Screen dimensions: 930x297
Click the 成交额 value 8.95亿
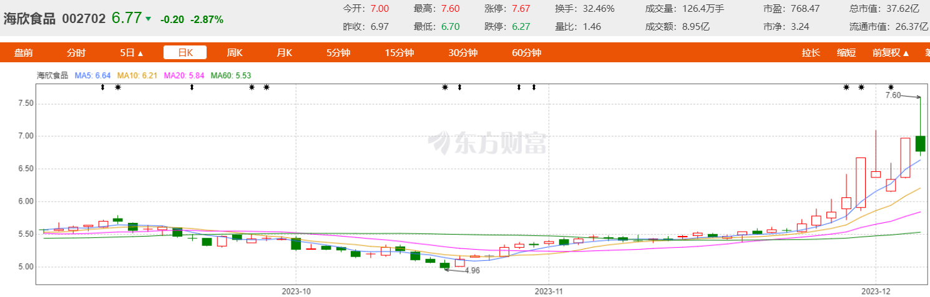[x=695, y=26]
